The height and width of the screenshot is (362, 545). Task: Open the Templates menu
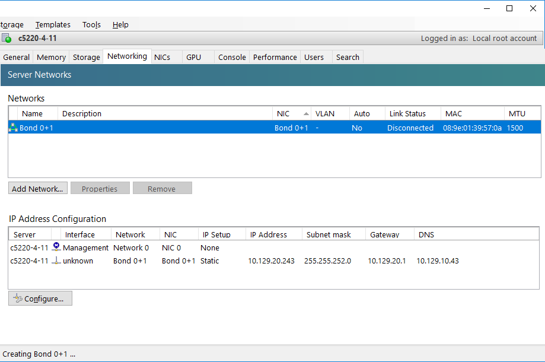tap(53, 24)
